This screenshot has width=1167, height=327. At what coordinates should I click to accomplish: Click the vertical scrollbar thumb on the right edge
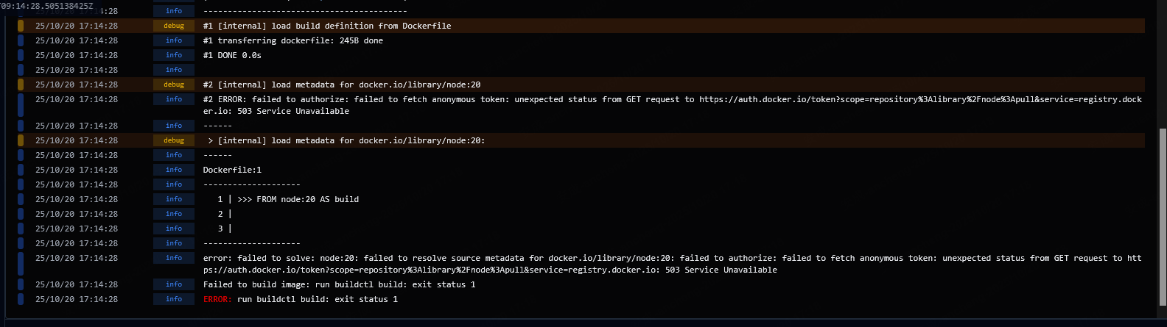point(1163,212)
